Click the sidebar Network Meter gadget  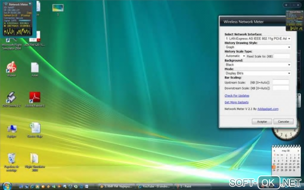click(x=294, y=21)
